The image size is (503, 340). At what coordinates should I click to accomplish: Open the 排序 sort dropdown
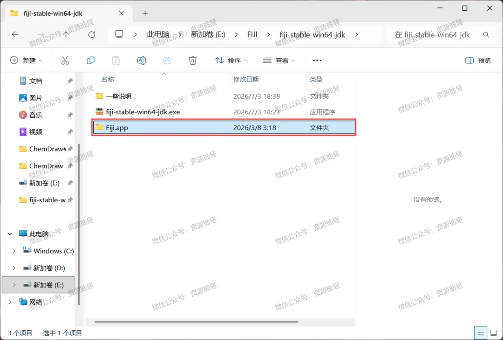[x=231, y=60]
